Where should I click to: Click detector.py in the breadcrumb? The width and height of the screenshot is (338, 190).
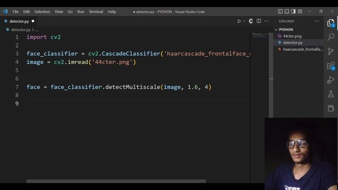pos(21,30)
